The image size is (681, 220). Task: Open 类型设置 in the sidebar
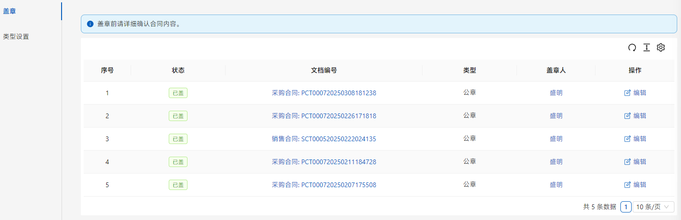[x=16, y=36]
